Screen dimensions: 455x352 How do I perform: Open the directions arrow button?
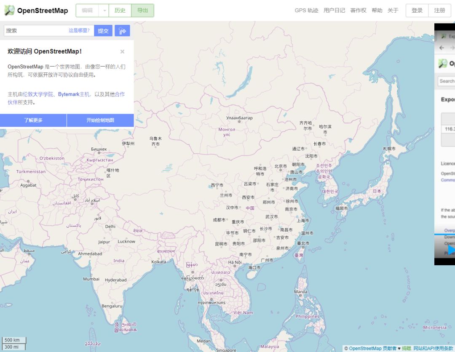point(122,31)
